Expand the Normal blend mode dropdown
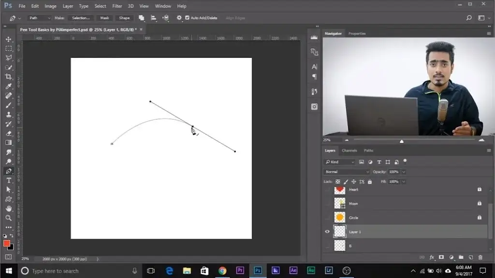This screenshot has width=495, height=278. point(347,172)
